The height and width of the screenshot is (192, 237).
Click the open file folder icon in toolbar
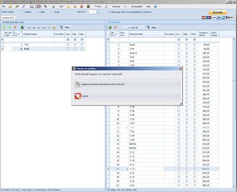click(10, 7)
